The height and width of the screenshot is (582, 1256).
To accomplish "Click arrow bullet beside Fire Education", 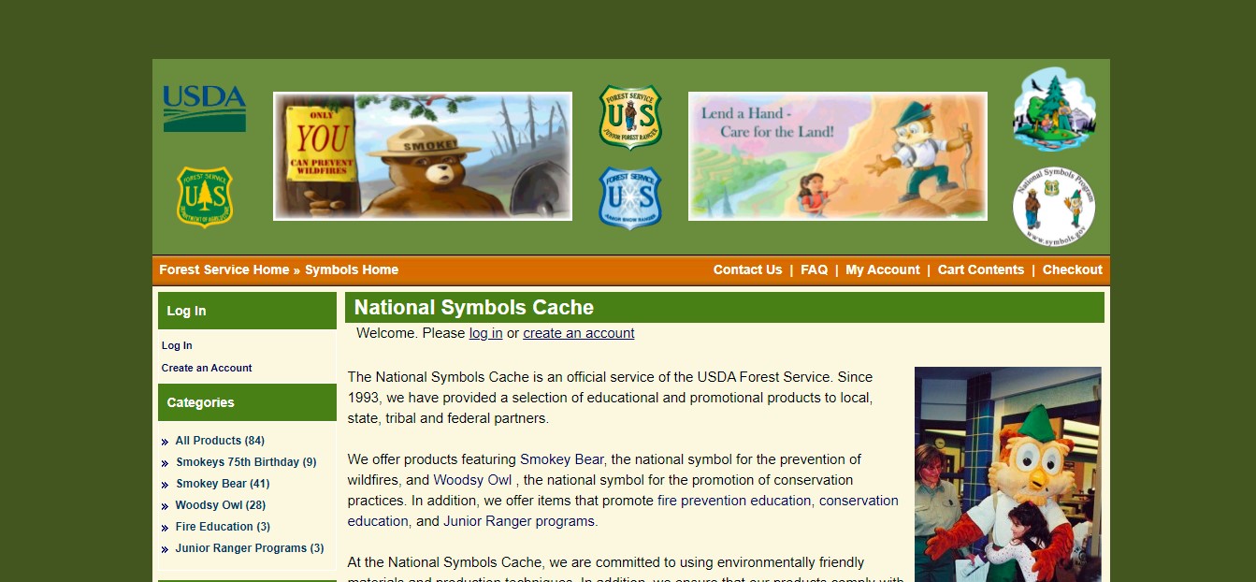I will click(165, 528).
